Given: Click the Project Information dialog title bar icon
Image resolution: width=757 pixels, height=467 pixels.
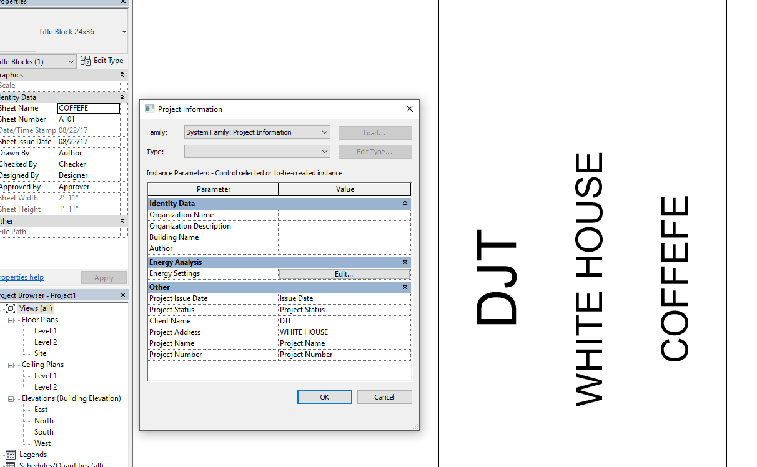Looking at the screenshot, I should (149, 109).
